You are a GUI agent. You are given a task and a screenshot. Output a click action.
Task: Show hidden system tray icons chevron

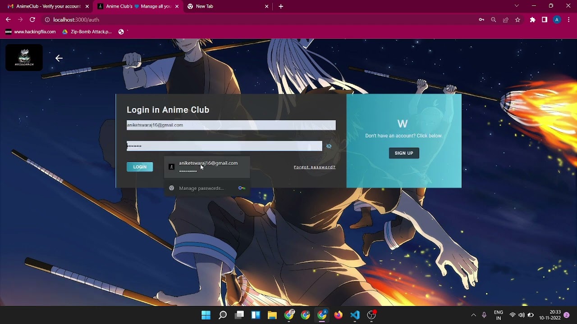tap(473, 315)
